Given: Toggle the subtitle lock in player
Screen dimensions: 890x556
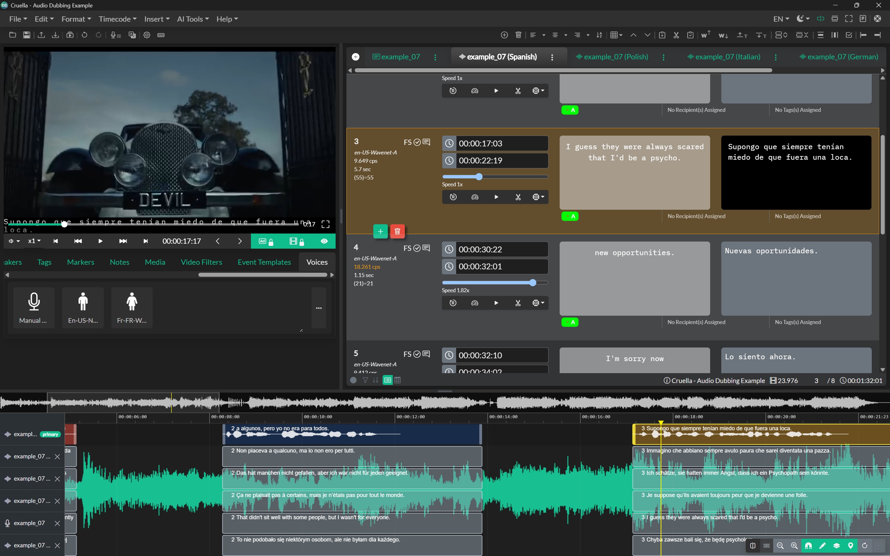Looking at the screenshot, I should [266, 241].
